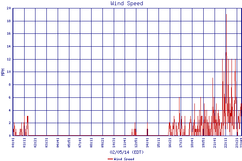Click the 17:31 time label
Screen dimensions: 242x161
181,142
